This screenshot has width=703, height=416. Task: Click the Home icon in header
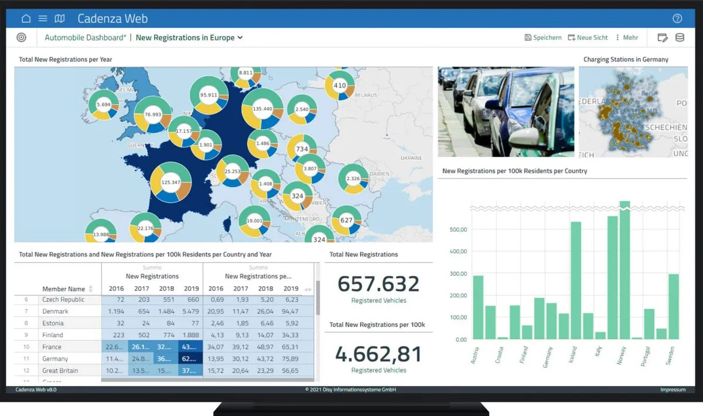coord(26,19)
